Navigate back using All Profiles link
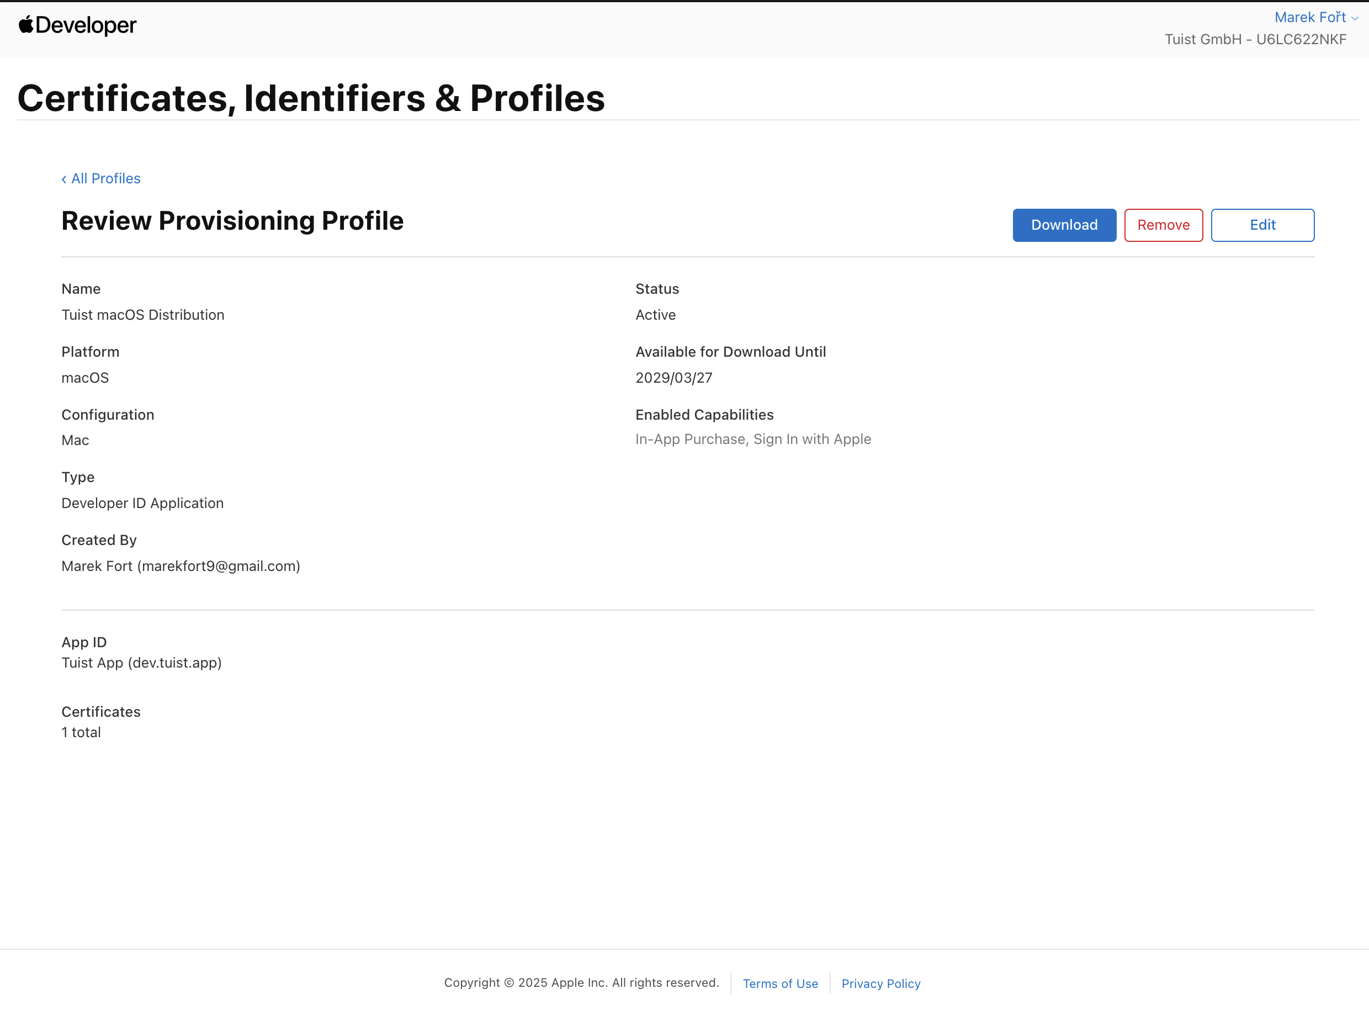 coord(105,178)
